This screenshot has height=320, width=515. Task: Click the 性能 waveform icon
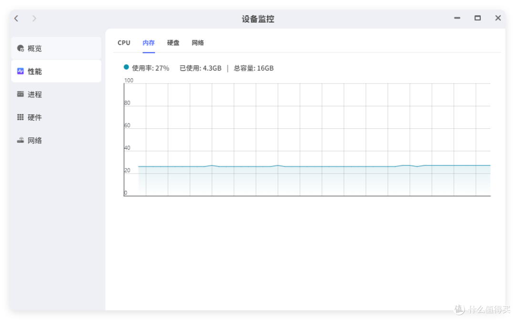tap(21, 71)
